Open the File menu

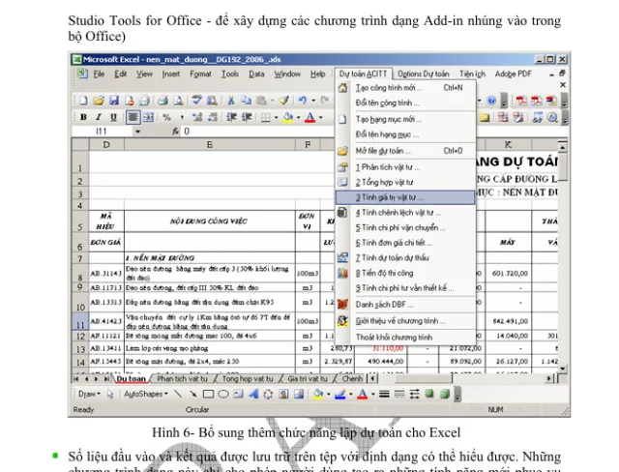click(99, 74)
